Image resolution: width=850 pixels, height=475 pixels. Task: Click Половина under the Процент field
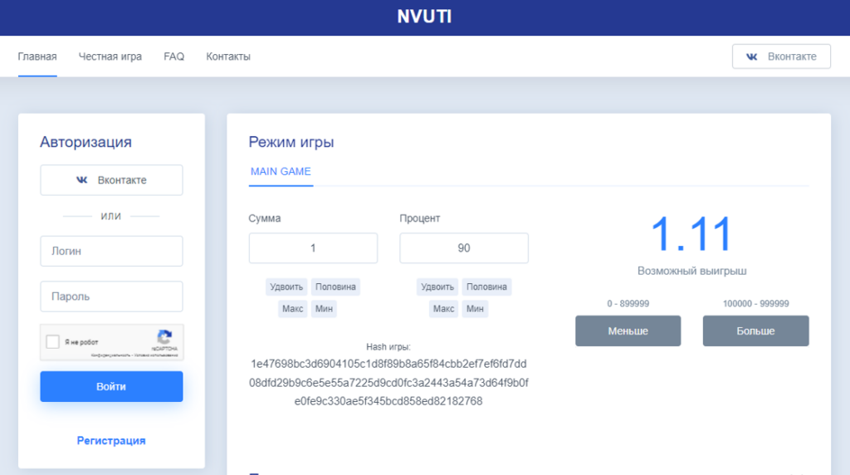pos(486,286)
